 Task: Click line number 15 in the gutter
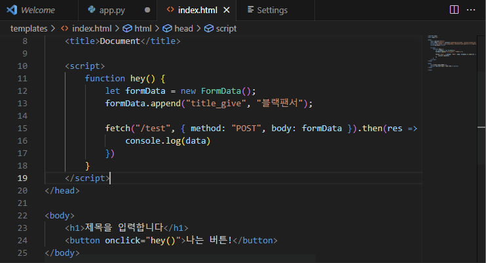[x=22, y=129]
